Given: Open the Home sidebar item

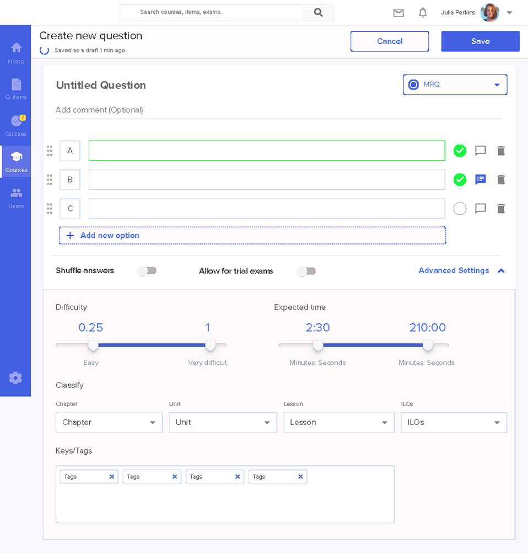Looking at the screenshot, I should 16,53.
